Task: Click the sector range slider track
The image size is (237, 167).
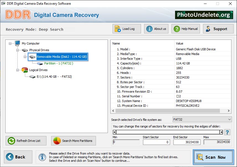Action: coord(168,132)
